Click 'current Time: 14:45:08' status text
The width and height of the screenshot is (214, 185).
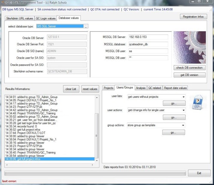[158, 9]
